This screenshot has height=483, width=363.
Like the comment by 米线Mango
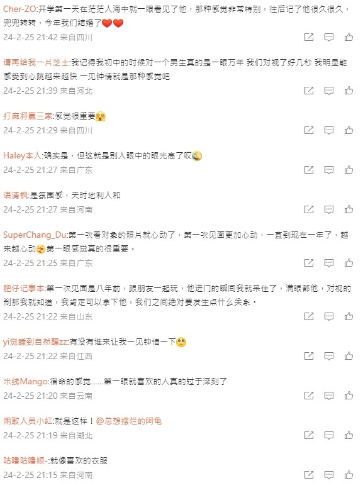click(349, 395)
